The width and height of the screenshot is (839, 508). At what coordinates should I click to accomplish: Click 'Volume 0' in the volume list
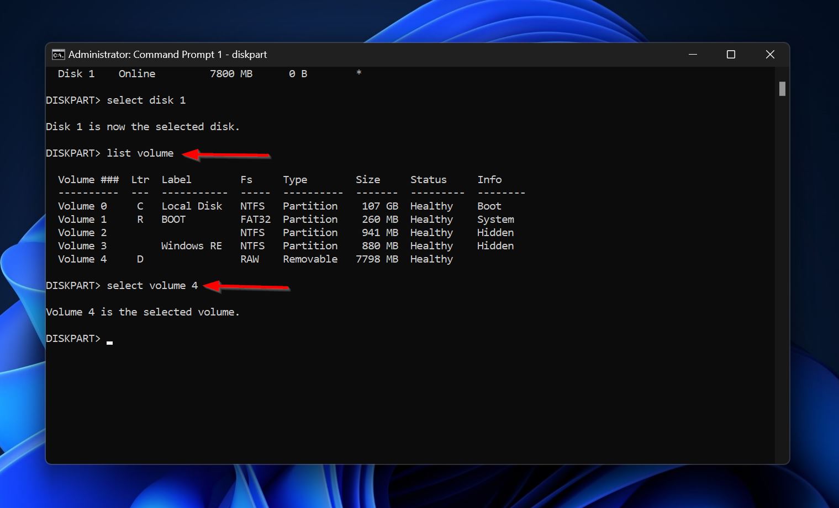(82, 206)
